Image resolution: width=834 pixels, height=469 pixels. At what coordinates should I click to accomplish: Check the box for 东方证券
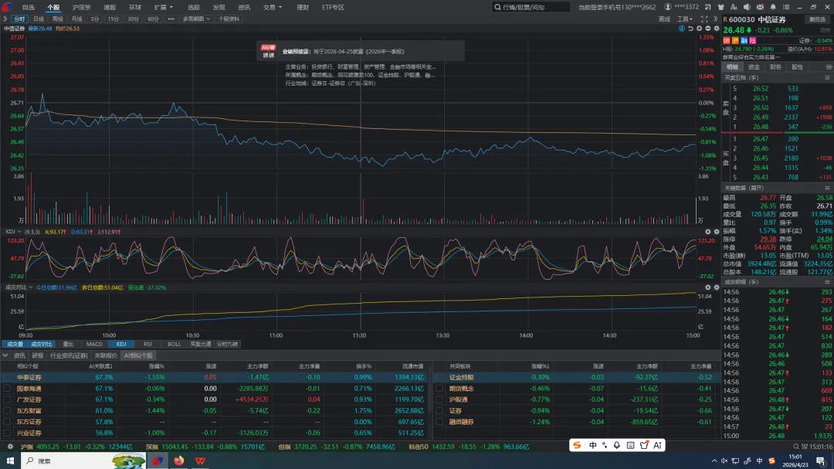click(7, 422)
